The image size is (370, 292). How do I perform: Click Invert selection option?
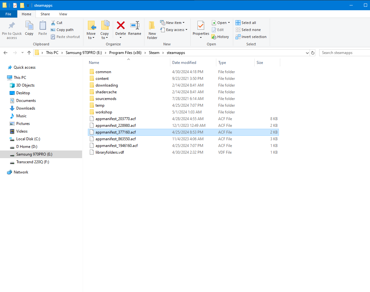251,37
